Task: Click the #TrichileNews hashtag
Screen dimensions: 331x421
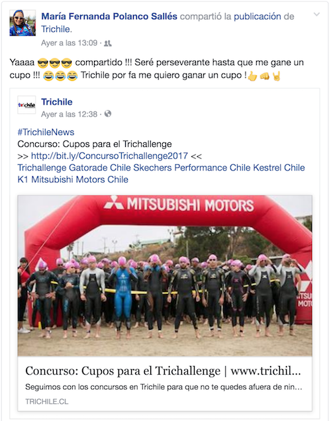Action: 46,132
